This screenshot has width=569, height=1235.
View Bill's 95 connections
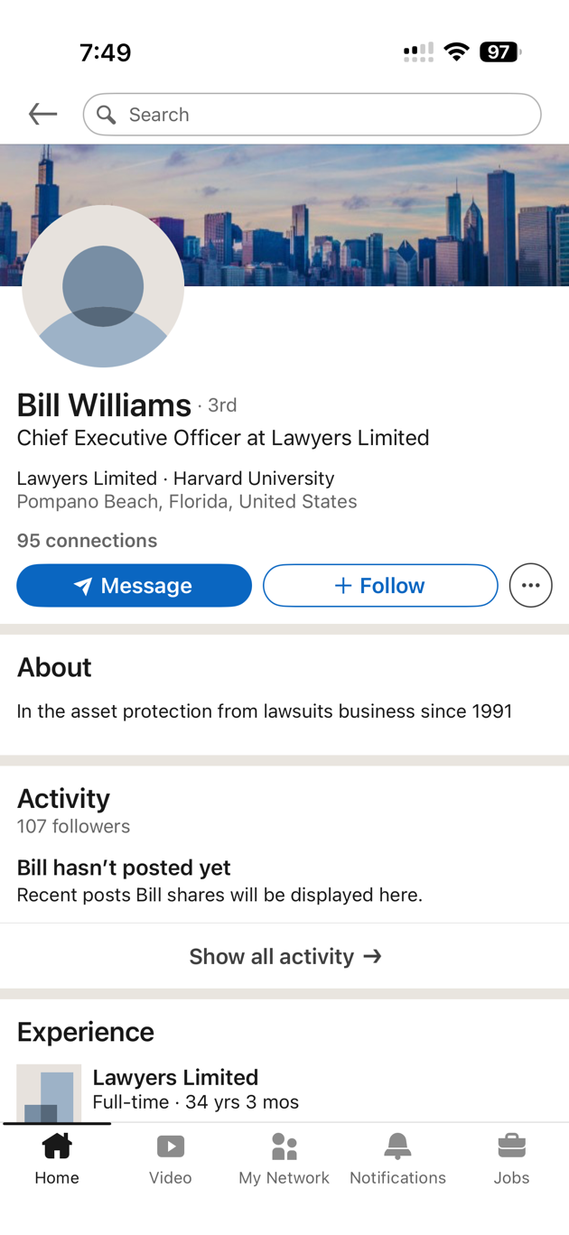pyautogui.click(x=87, y=540)
